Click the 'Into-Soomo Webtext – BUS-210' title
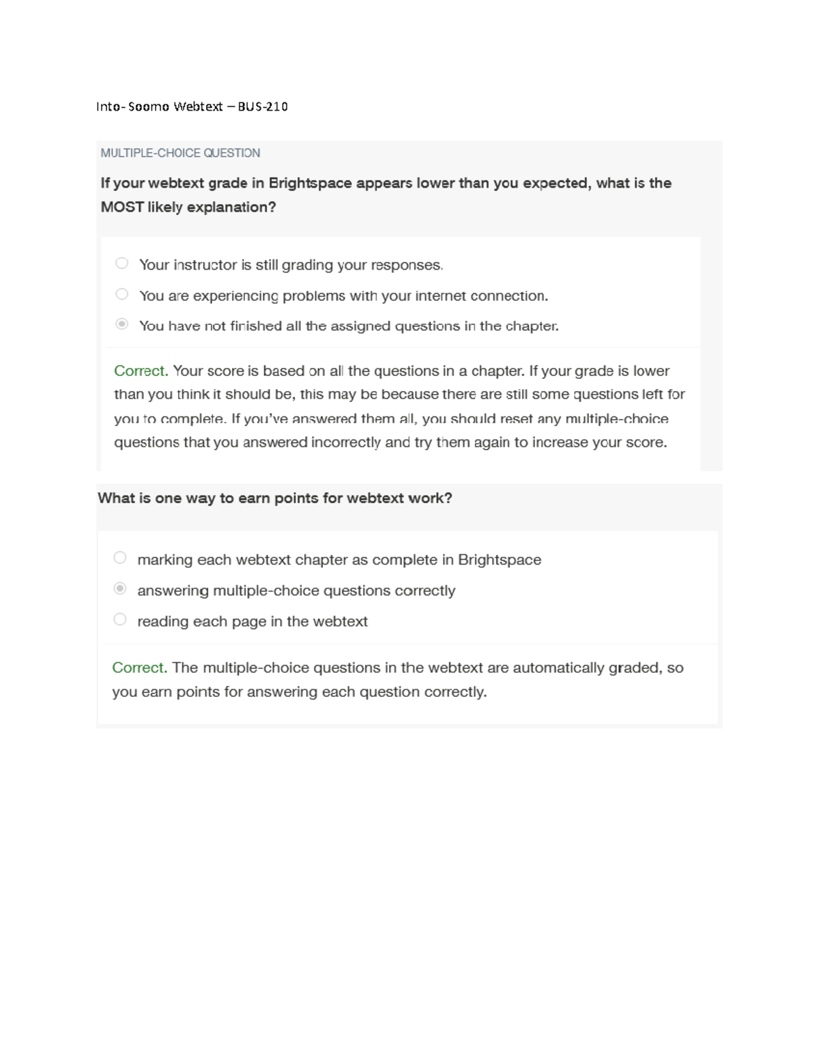The height and width of the screenshot is (1060, 819). [192, 106]
